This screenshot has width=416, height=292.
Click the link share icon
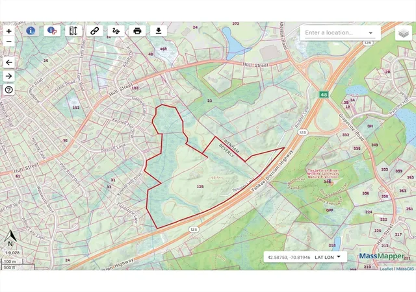(95, 30)
